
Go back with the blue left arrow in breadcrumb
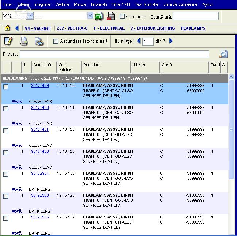(17, 28)
